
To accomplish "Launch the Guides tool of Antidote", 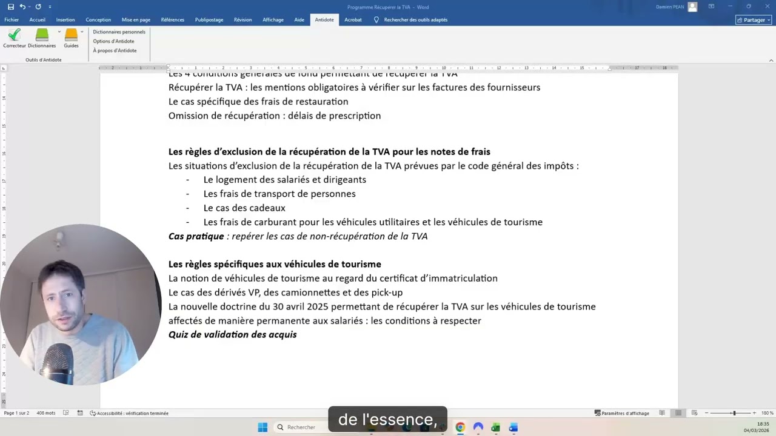I will click(71, 38).
